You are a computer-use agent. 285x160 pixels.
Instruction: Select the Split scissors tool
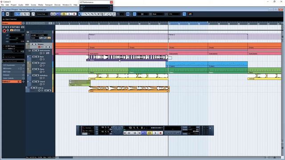pos(86,14)
